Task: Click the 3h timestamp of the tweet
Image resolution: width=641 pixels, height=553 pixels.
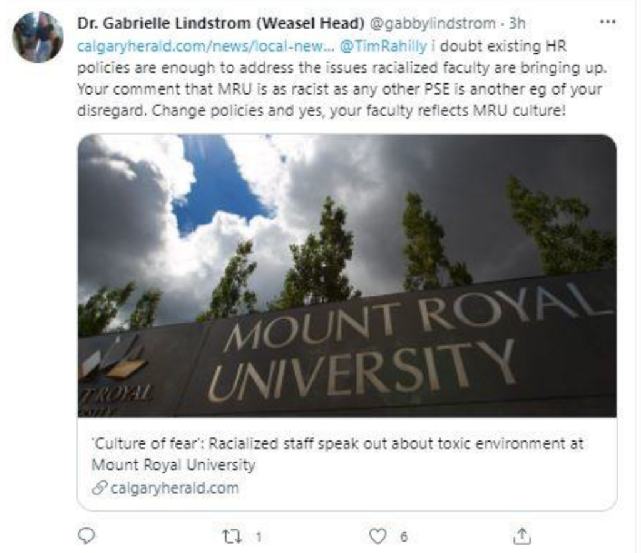Action: pyautogui.click(x=517, y=23)
